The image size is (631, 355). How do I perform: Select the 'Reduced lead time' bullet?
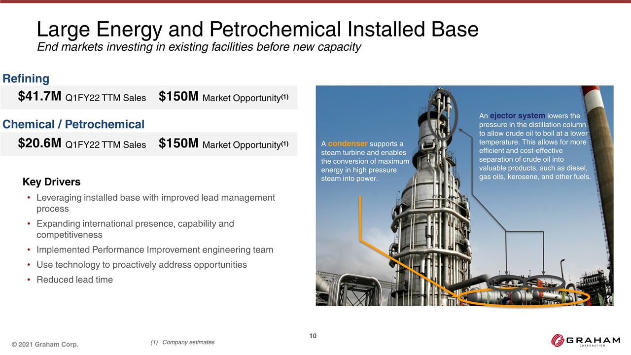pos(74,280)
